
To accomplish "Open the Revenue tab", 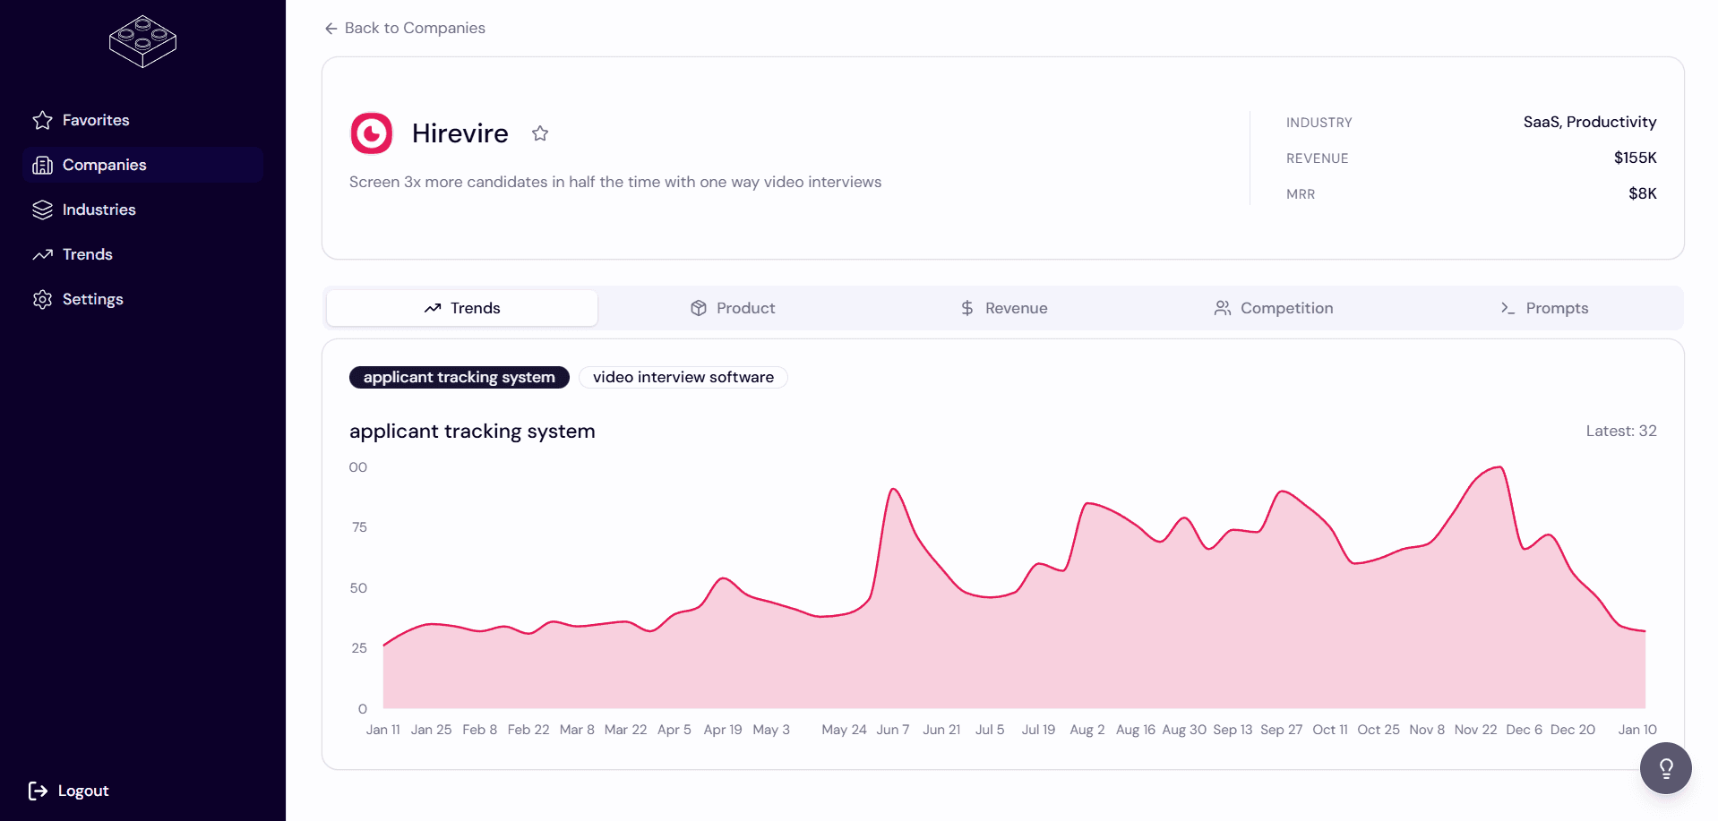I will click(x=1003, y=308).
